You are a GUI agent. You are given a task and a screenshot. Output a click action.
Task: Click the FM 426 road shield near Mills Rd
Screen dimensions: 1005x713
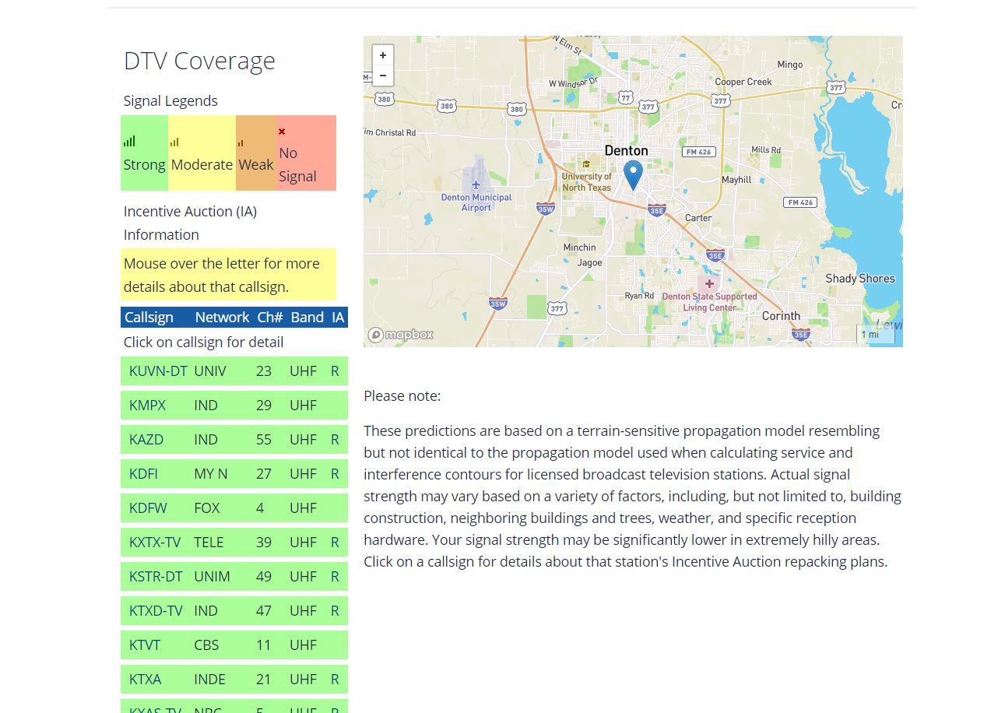tap(699, 152)
